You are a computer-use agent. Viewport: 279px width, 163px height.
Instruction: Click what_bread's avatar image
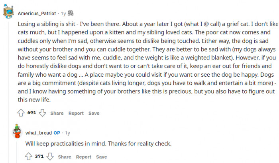tap(17, 132)
